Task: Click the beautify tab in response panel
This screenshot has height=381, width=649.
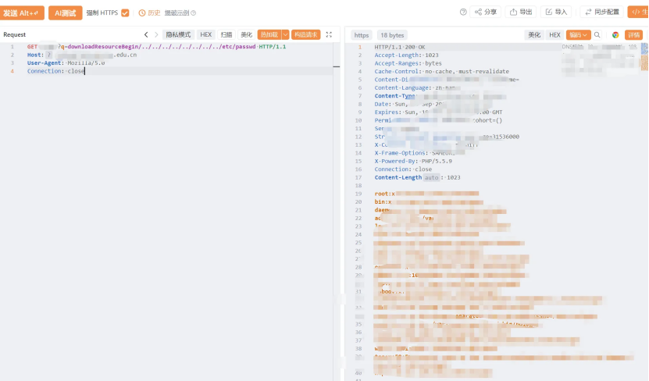Action: (534, 35)
